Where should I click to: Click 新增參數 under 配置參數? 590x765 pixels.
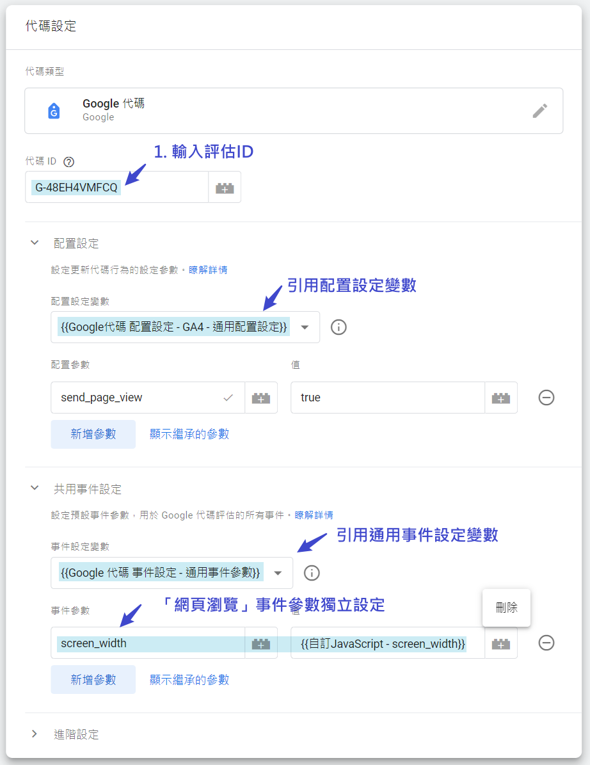click(93, 434)
